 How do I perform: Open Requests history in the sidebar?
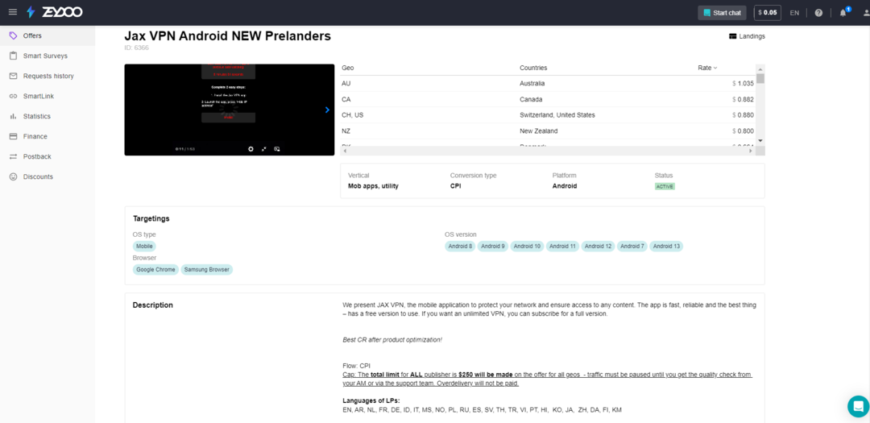point(48,76)
